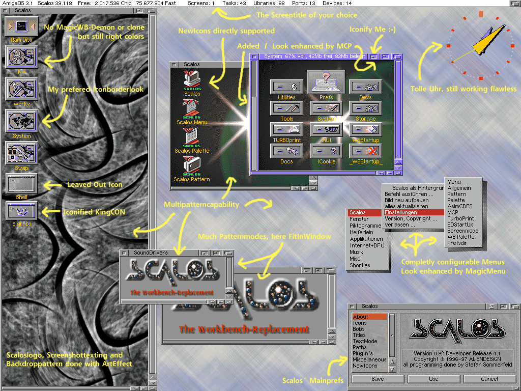Screen dimensions: 521x391
Task: Open the Scalos Palette icon
Action: coord(192,137)
